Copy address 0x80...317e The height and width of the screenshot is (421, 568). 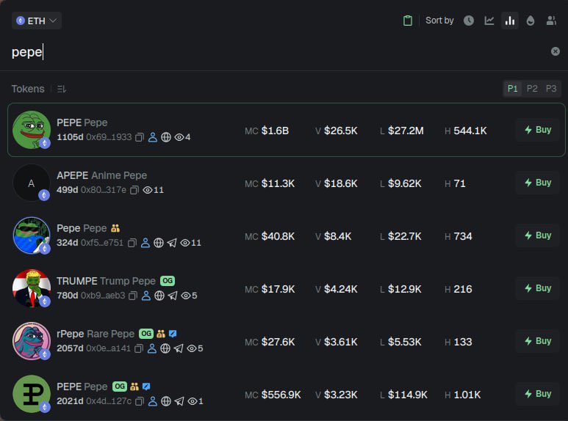click(134, 190)
